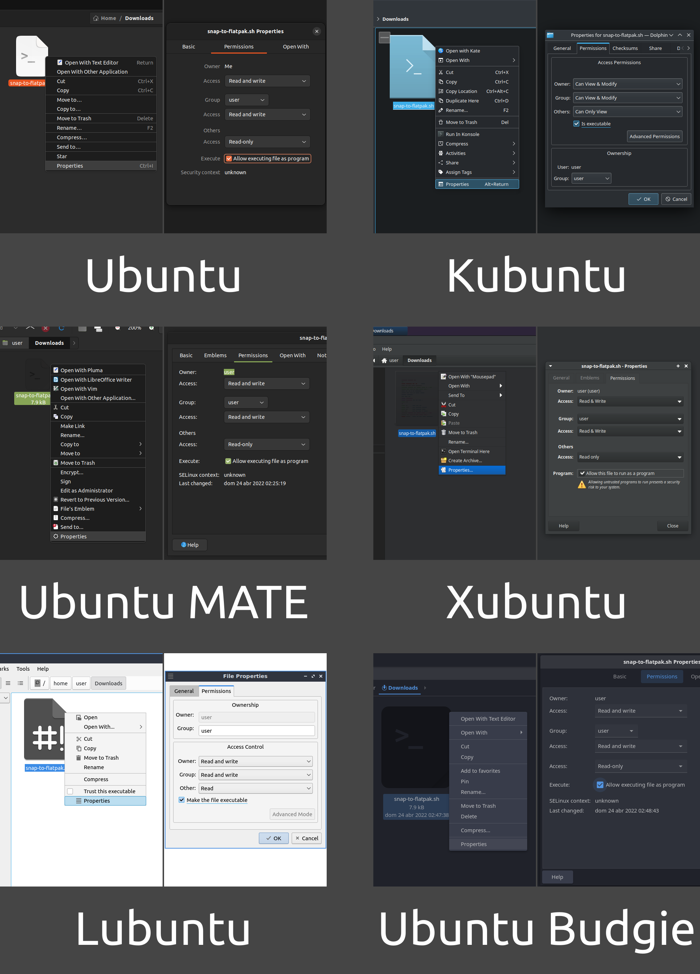
Task: Click the Copy Location icon in Kubuntu's context menu
Action: (441, 91)
